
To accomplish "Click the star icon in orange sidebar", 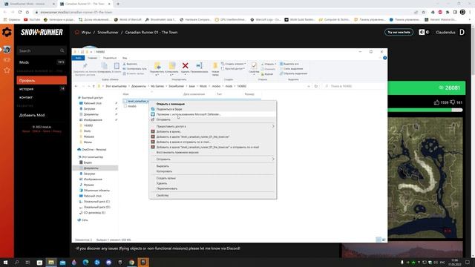I will coord(7,70).
